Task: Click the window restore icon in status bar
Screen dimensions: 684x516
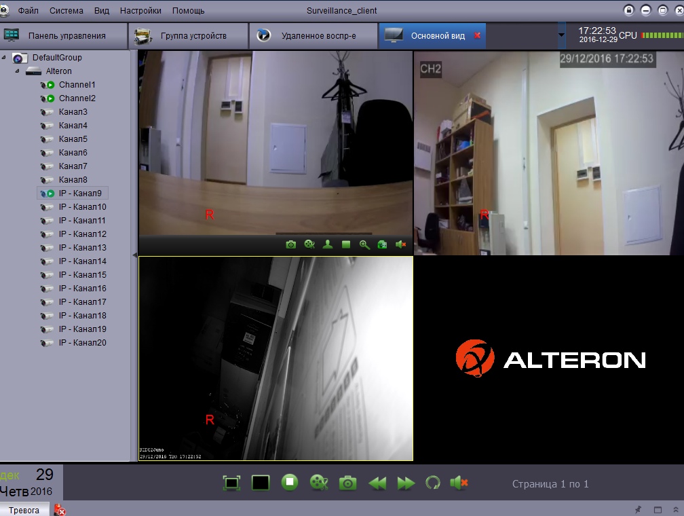Action: pos(658,509)
